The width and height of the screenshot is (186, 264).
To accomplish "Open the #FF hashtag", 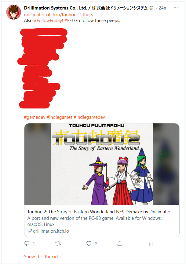I will pyautogui.click(x=68, y=21).
